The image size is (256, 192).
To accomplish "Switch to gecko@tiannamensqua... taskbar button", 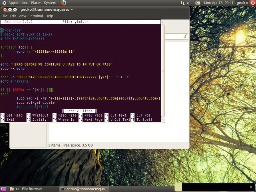I will pos(84,189).
